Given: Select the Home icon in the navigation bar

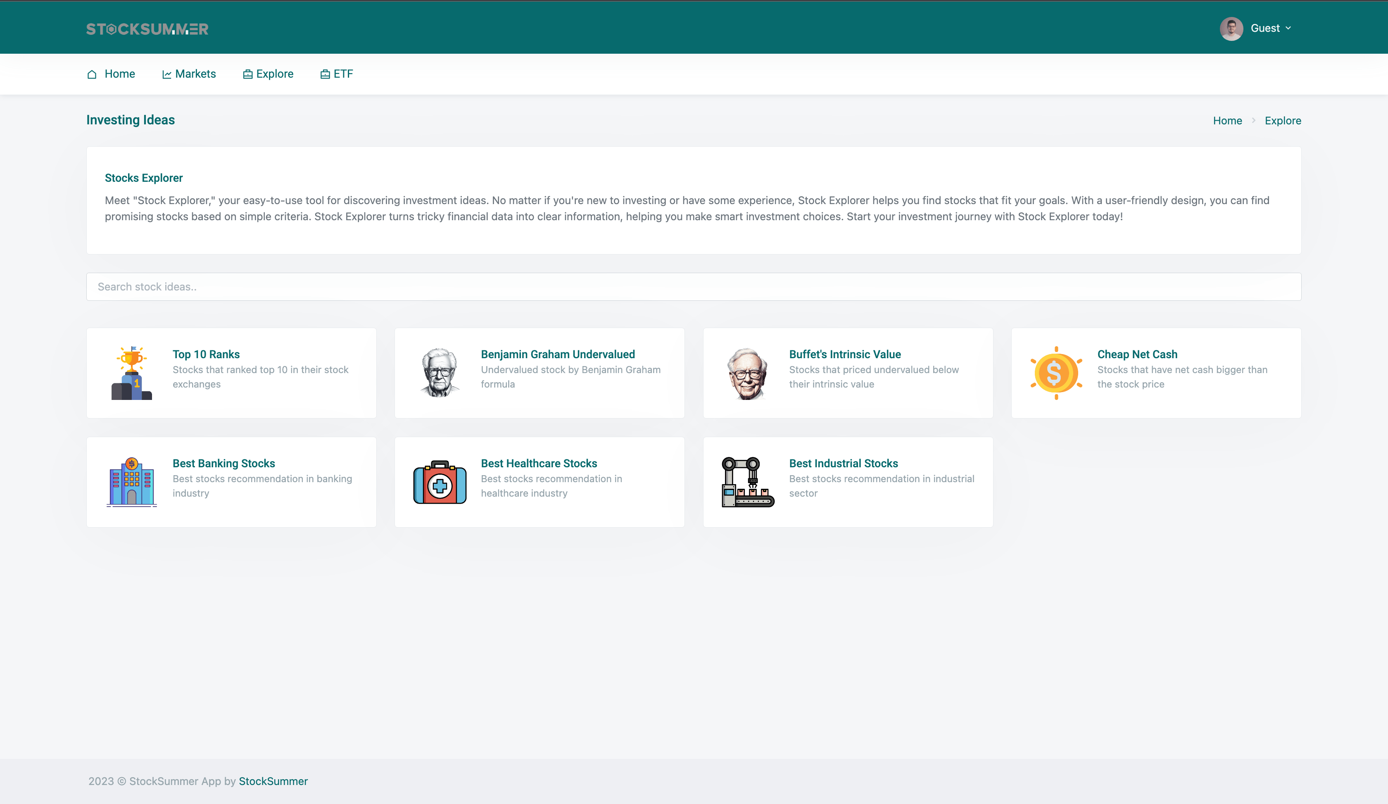Looking at the screenshot, I should coord(92,74).
